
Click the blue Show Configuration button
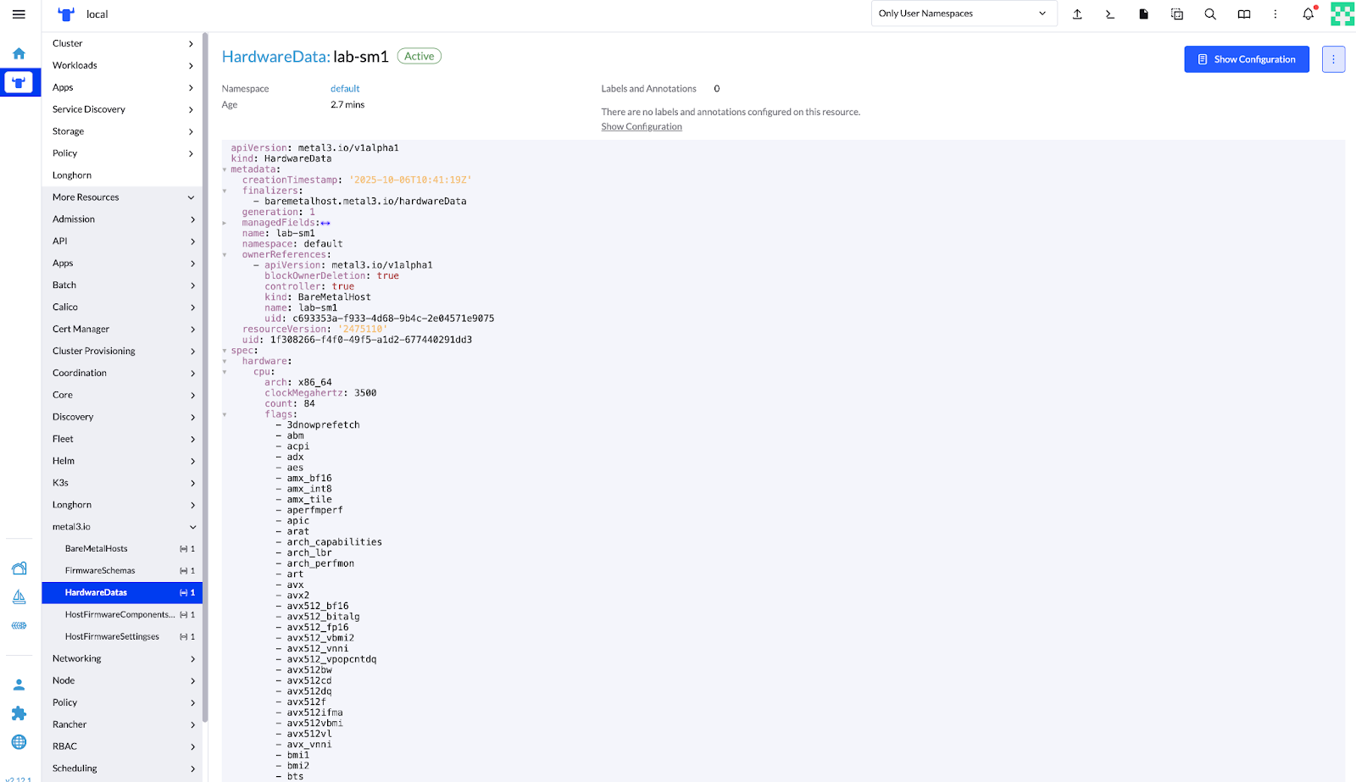1246,59
